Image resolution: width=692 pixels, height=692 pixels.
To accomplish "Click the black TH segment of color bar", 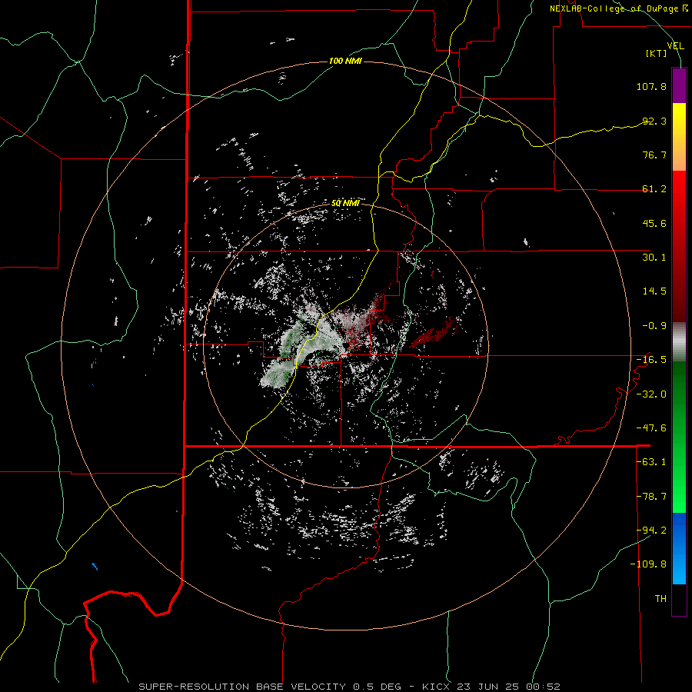I will click(x=679, y=600).
